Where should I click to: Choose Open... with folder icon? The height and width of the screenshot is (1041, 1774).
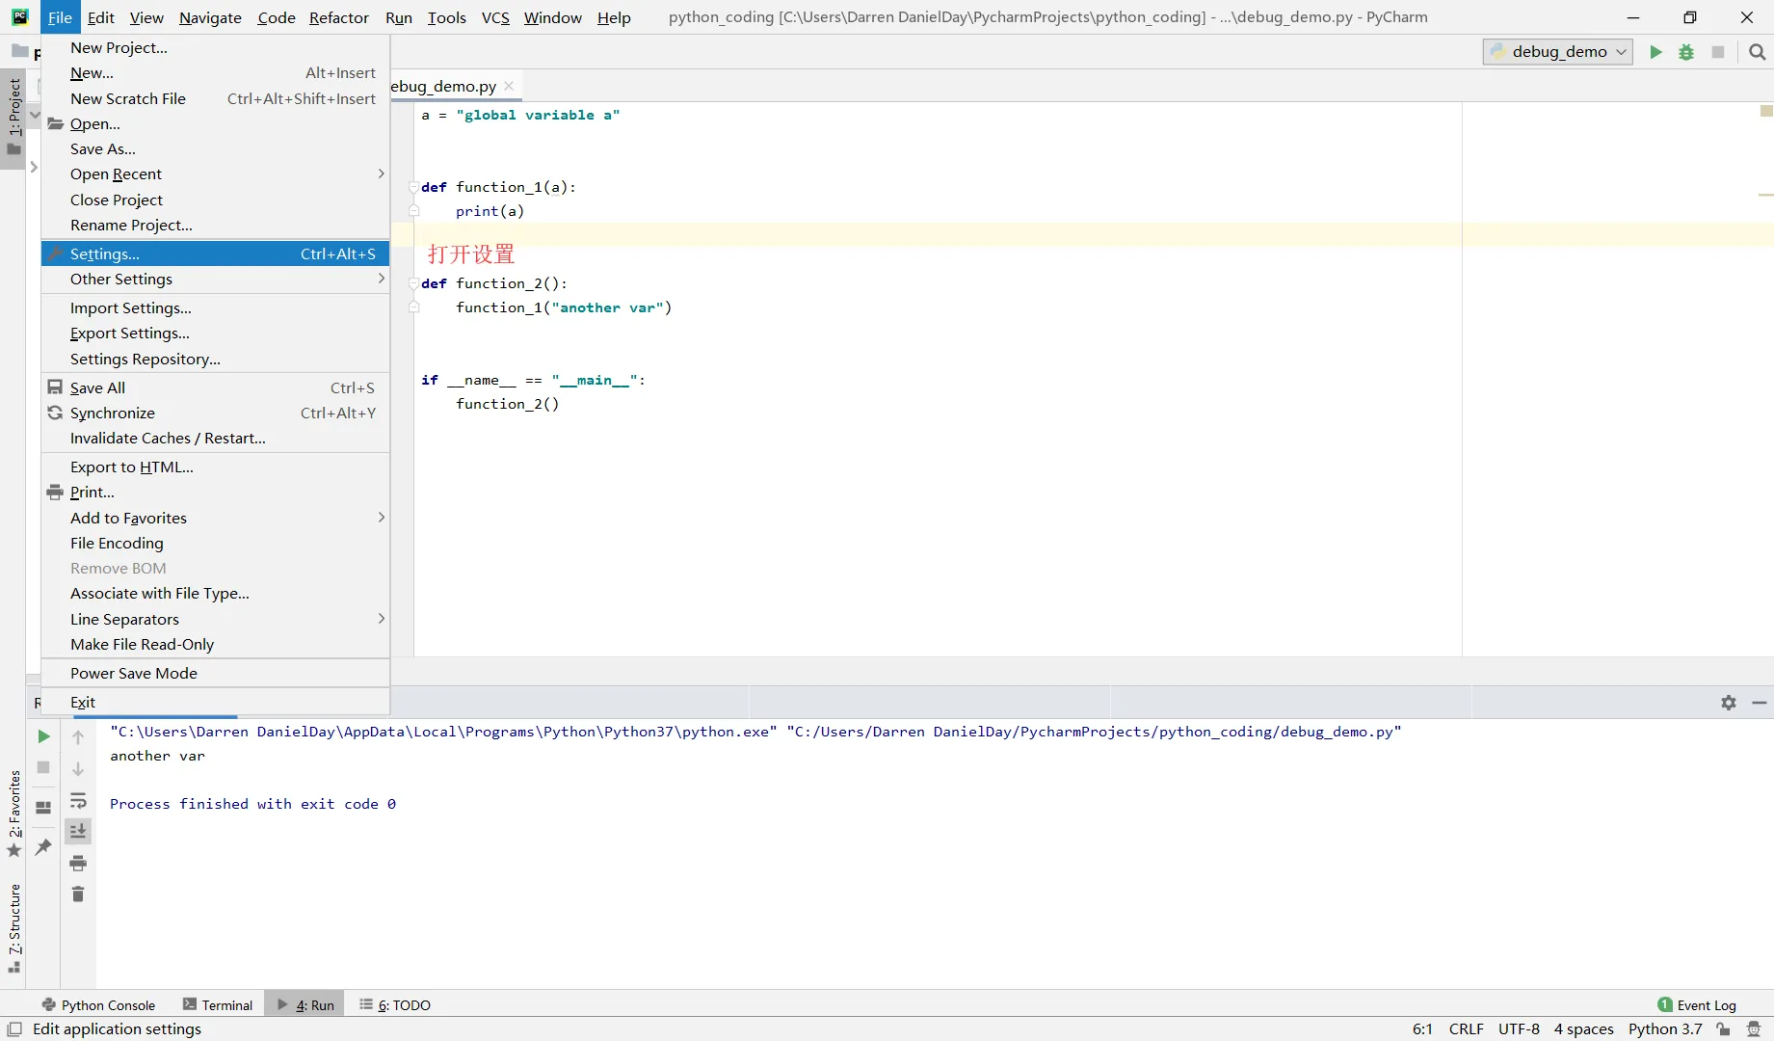[x=216, y=123]
